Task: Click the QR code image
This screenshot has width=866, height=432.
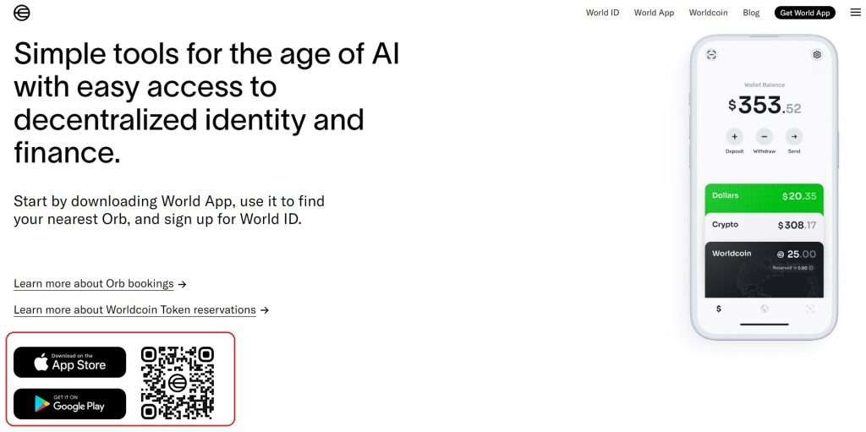Action: (178, 383)
